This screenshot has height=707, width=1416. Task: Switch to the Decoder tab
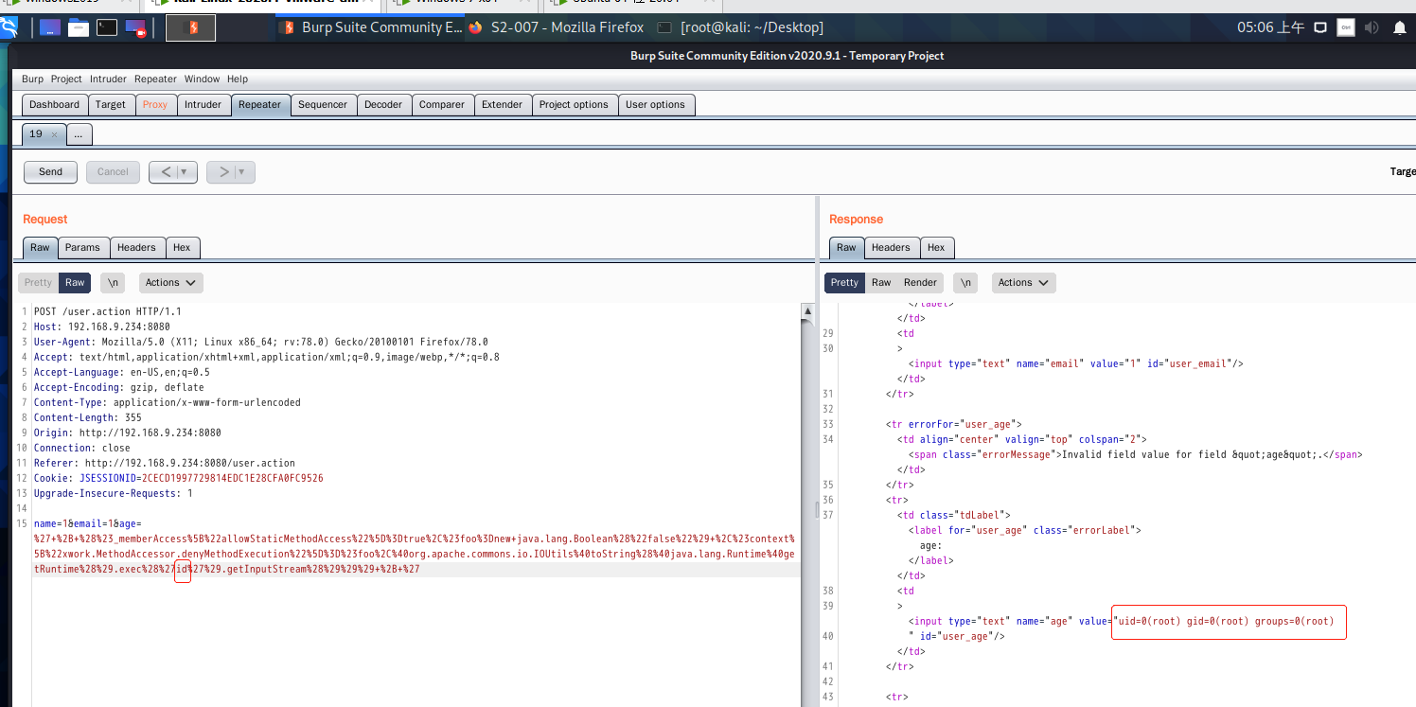383,104
